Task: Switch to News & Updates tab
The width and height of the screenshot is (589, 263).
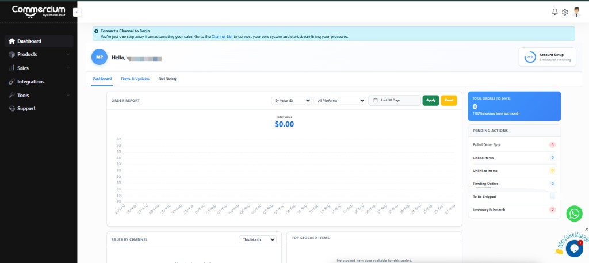Action: (135, 78)
